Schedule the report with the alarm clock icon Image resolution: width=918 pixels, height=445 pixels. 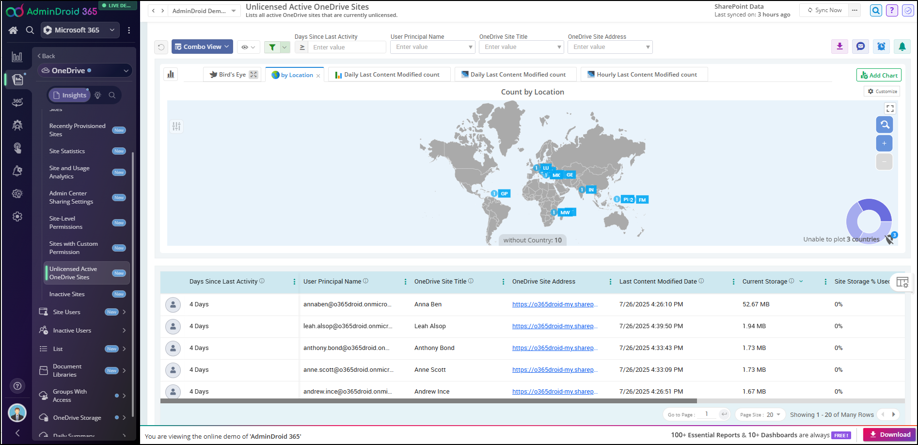(881, 47)
